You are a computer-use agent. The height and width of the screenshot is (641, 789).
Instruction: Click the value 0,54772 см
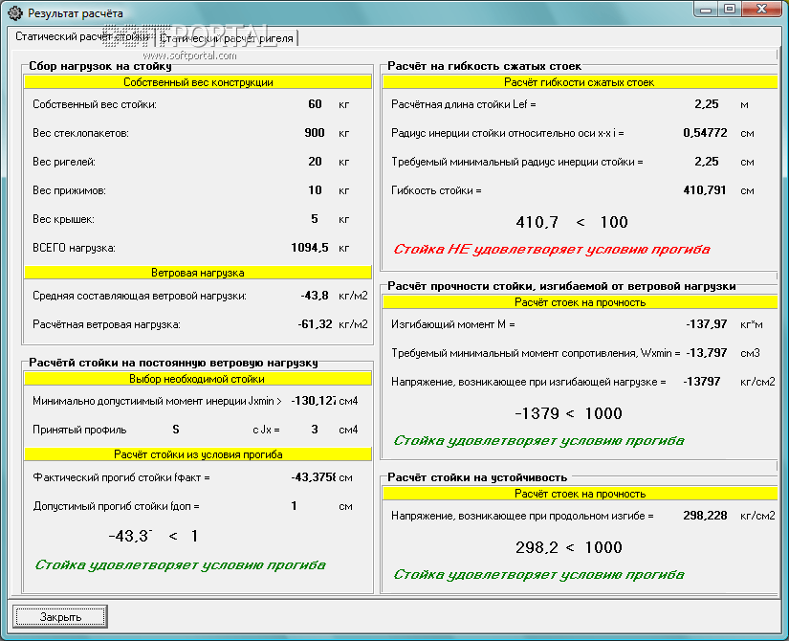pos(705,133)
